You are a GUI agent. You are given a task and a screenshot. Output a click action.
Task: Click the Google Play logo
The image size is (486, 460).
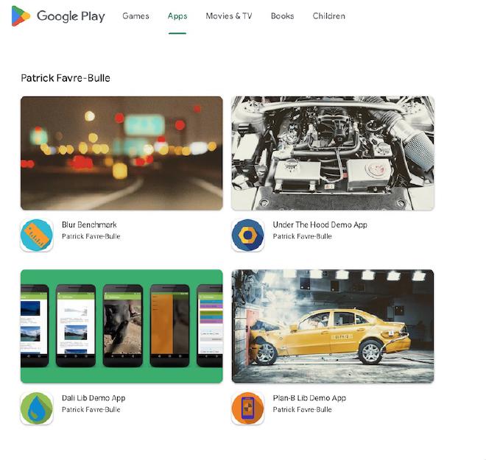pos(58,16)
